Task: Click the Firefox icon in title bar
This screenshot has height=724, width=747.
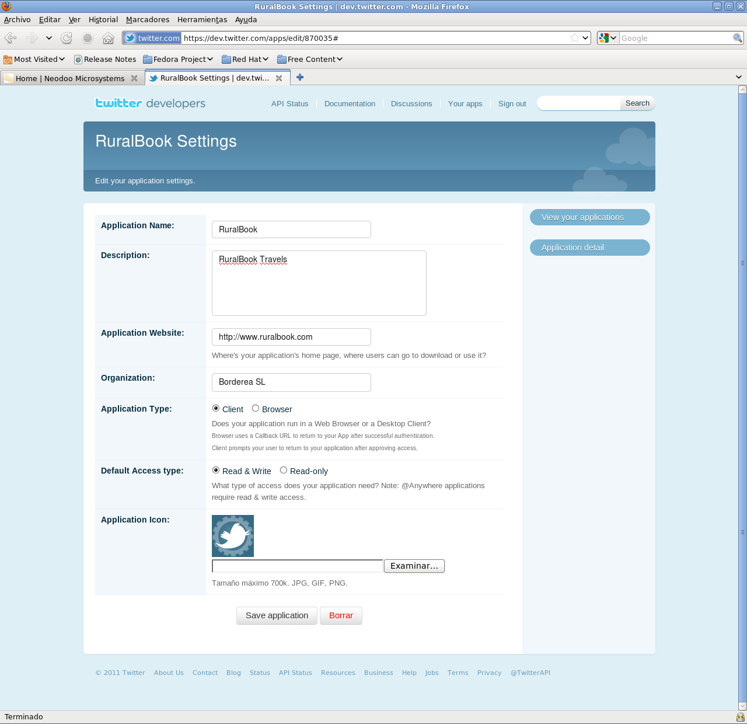Action: (x=6, y=6)
